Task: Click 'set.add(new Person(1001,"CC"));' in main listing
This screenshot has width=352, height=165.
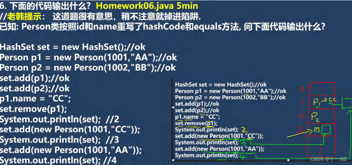Action: (70, 130)
